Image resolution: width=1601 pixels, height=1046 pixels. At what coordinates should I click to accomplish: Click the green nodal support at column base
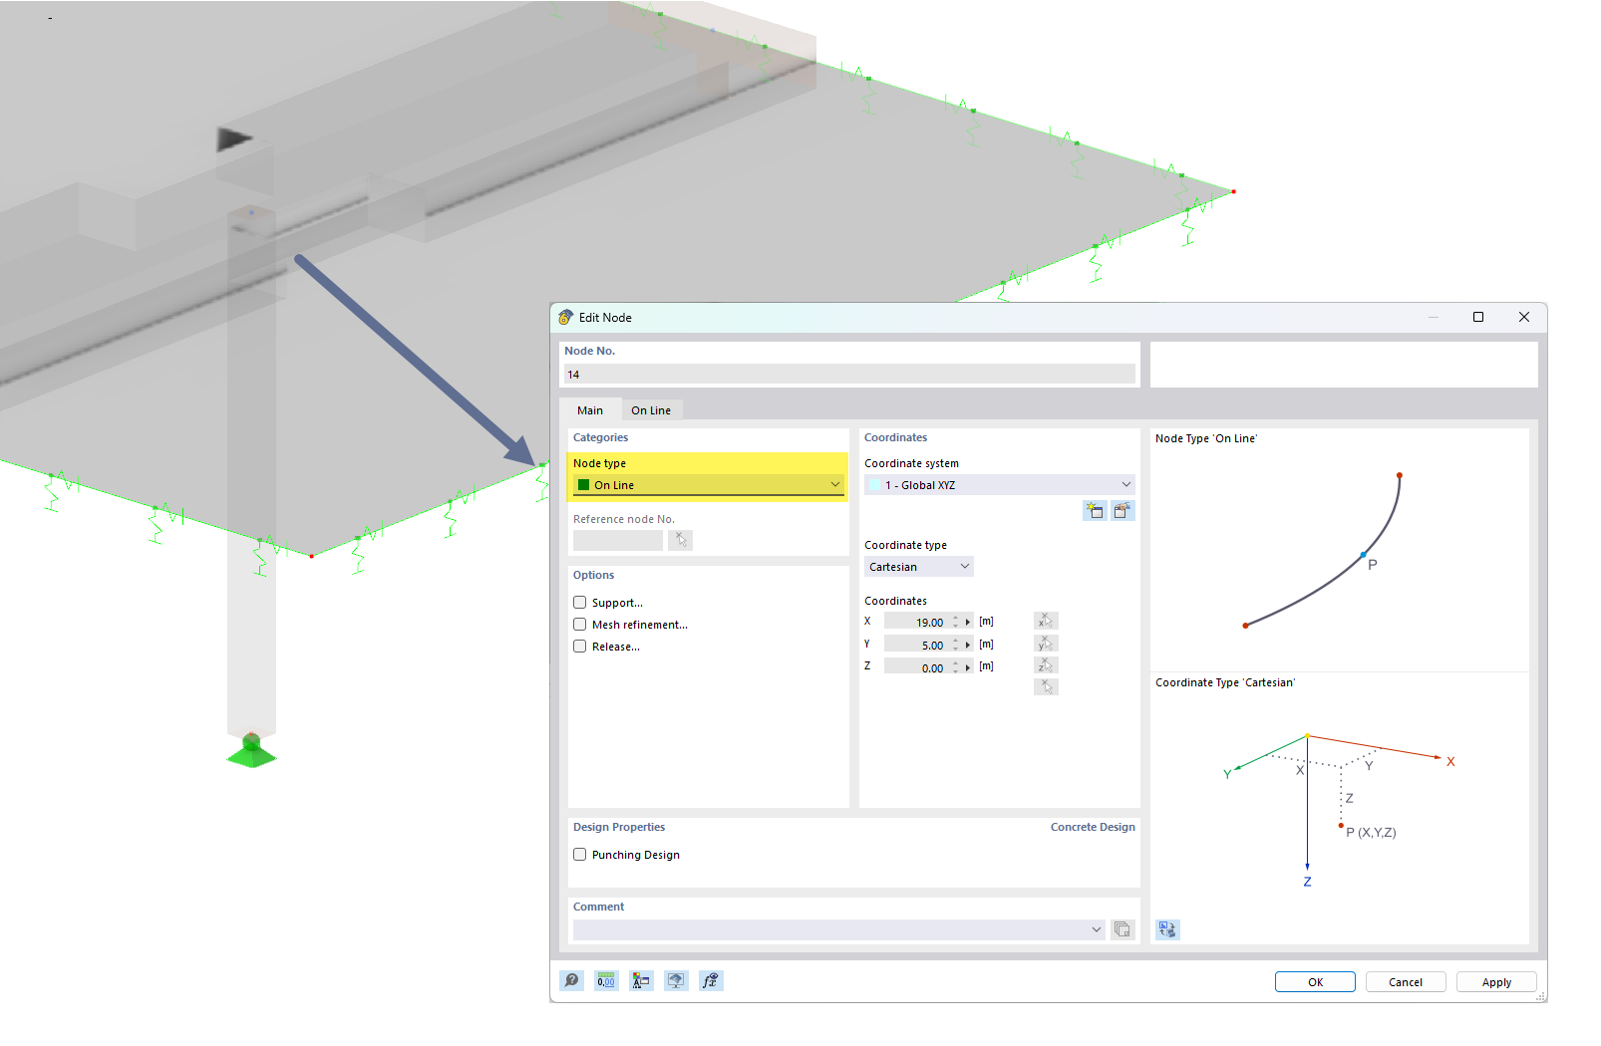click(251, 751)
